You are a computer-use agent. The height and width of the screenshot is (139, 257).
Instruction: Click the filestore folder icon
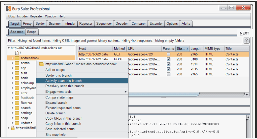[17, 103]
